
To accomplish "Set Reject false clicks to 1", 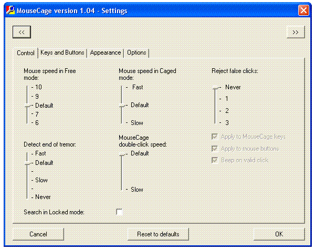I will (227, 99).
